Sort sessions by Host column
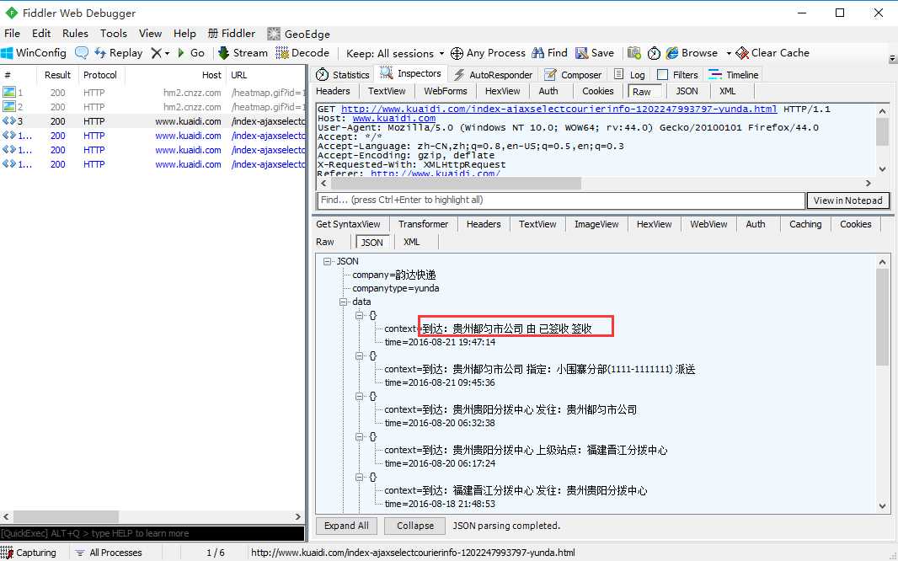The width and height of the screenshot is (898, 561). [174, 75]
